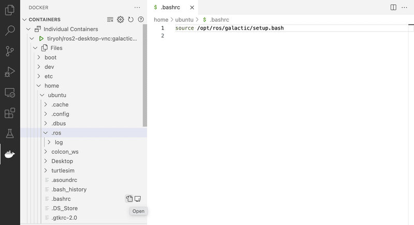Select the .bashrc file row

(x=83, y=199)
